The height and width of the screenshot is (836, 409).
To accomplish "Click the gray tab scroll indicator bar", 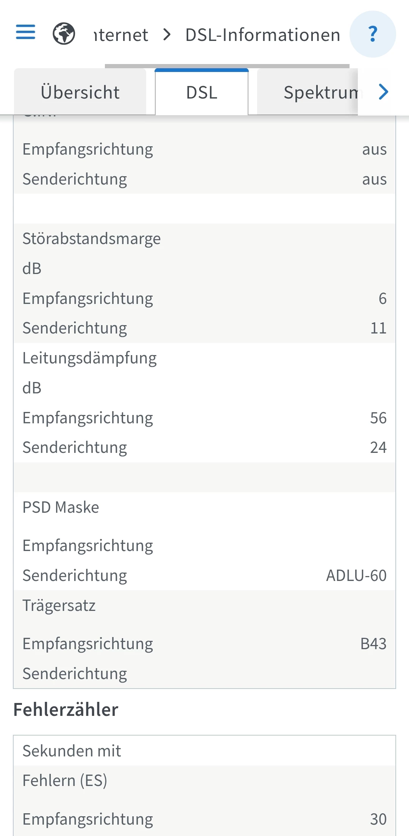I will coord(227,66).
